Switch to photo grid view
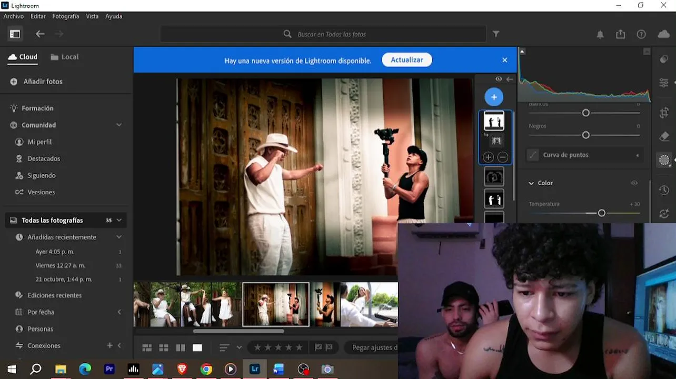 pyautogui.click(x=147, y=347)
